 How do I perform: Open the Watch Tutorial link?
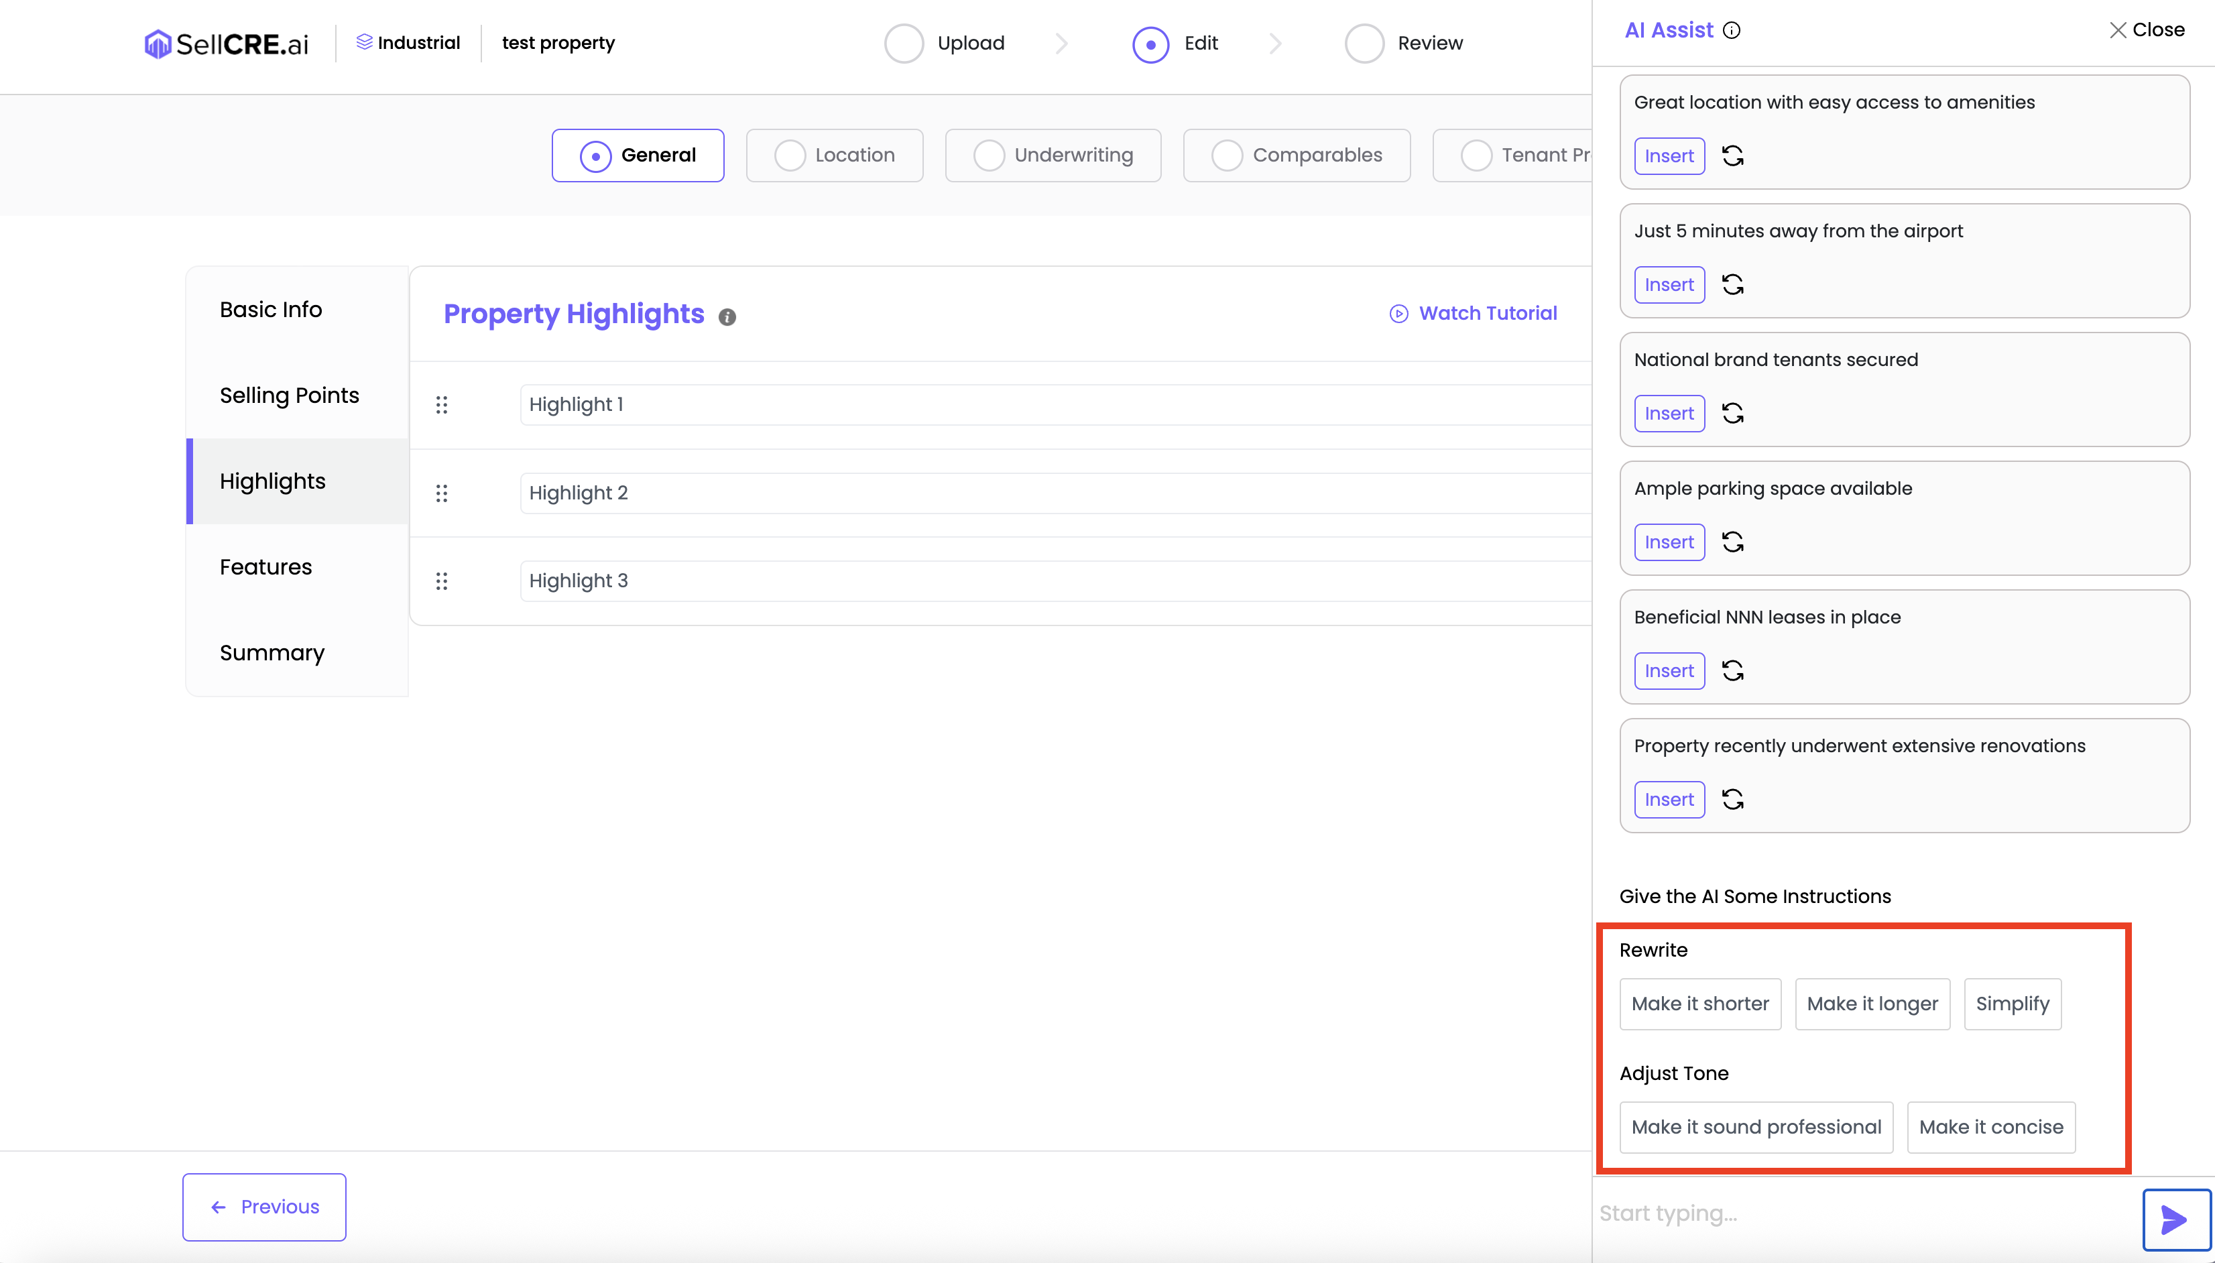pyautogui.click(x=1473, y=313)
